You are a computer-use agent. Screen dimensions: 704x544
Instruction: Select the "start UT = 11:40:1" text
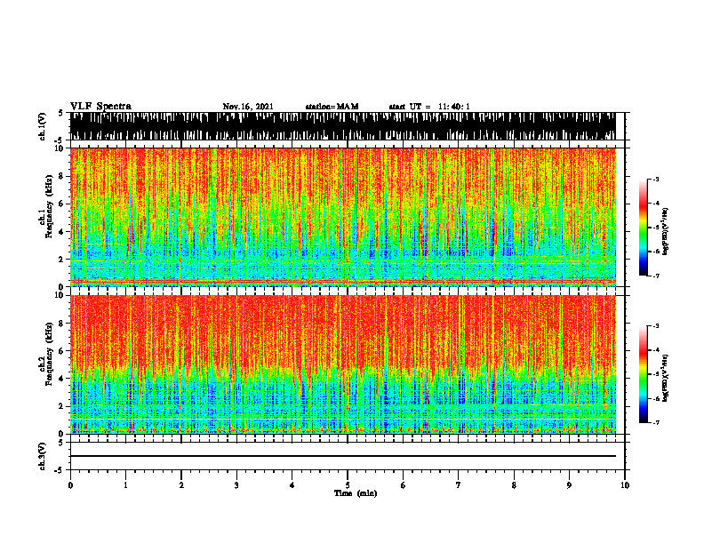[x=429, y=107]
